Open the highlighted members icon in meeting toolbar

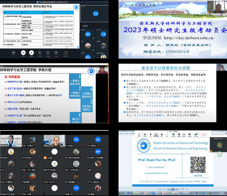[156, 135]
